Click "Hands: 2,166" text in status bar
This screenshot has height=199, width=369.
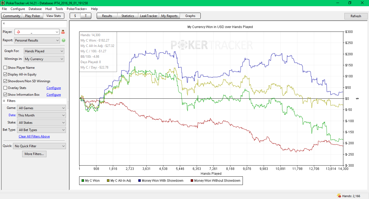pyautogui.click(x=351, y=196)
